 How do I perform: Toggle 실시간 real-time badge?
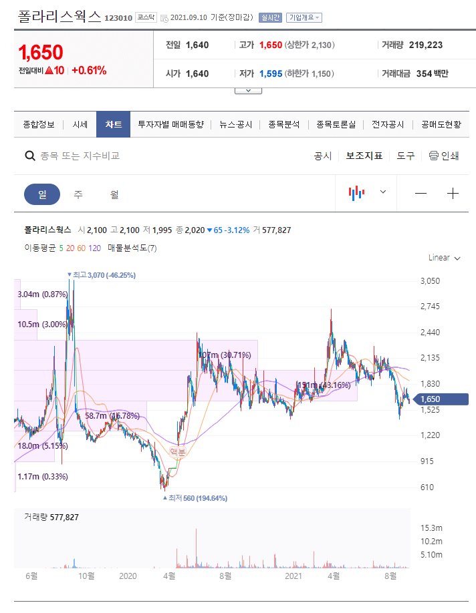tap(270, 17)
